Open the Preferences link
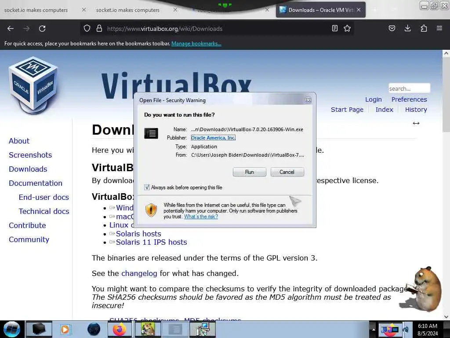This screenshot has height=338, width=450. pos(409,99)
